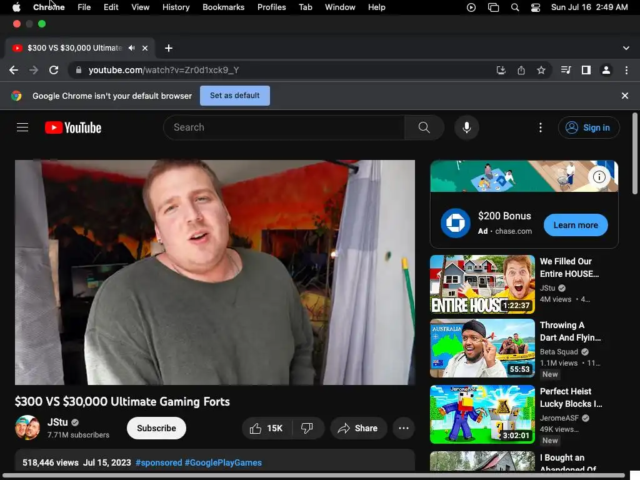Open the Edit menu
Viewport: 640px width, 480px height.
(111, 7)
